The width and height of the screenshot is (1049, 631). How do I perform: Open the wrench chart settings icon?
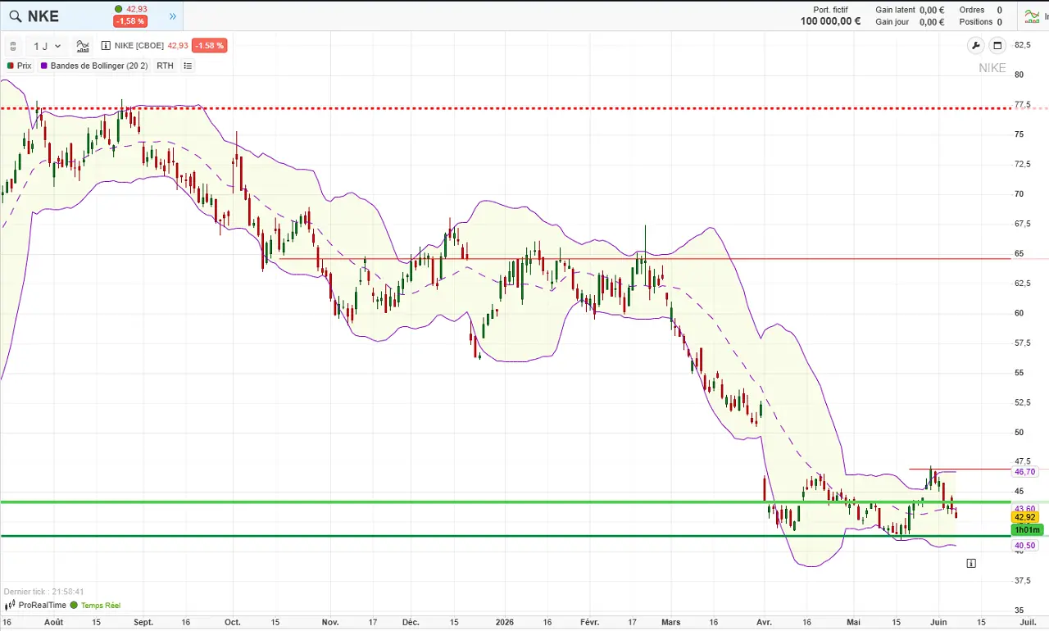pyautogui.click(x=975, y=46)
